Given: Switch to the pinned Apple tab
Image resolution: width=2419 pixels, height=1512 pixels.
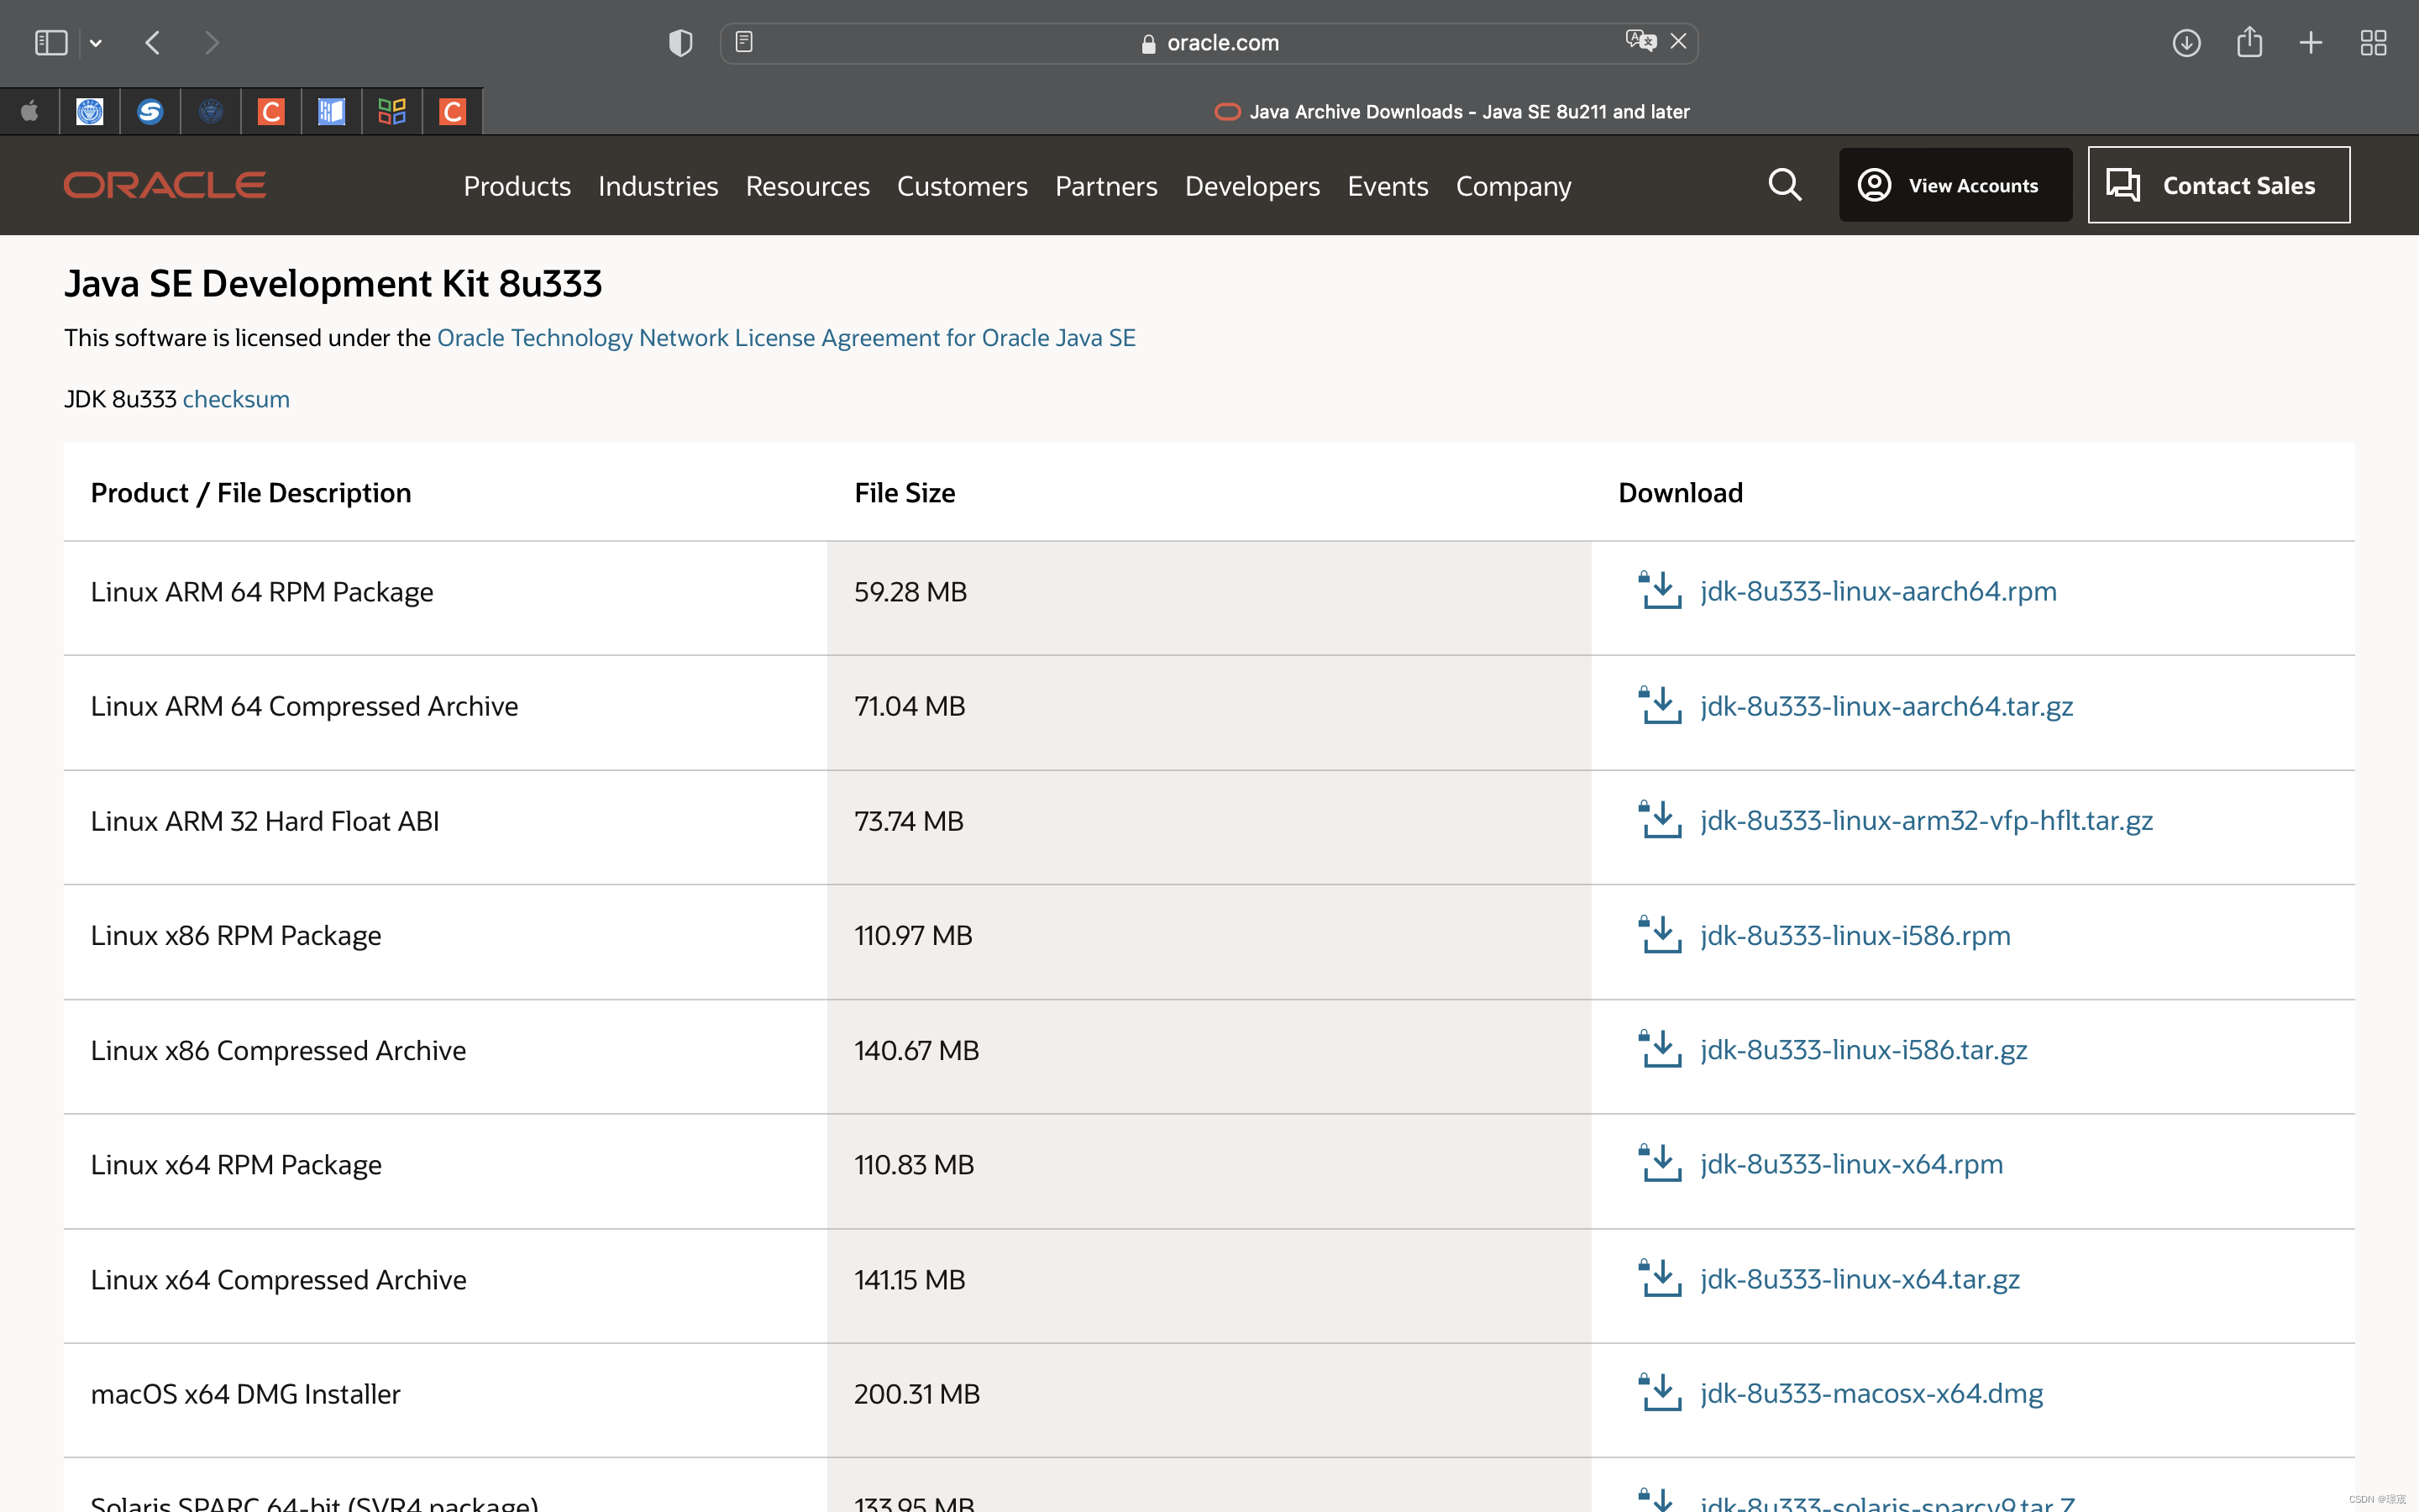Looking at the screenshot, I should [30, 111].
